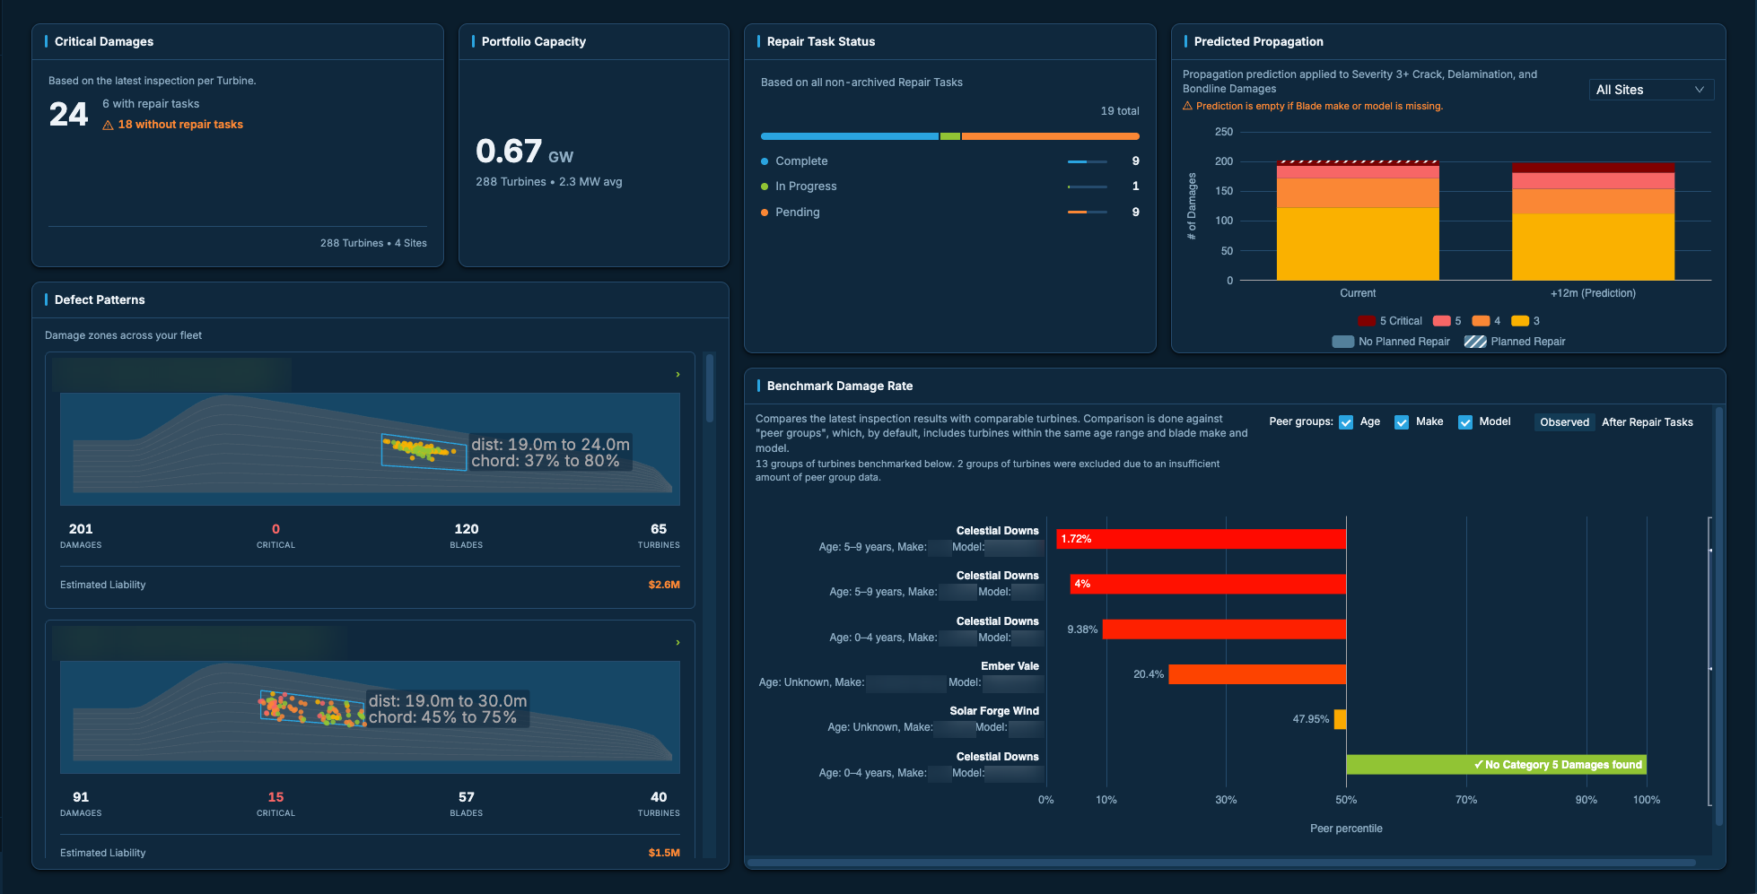Screen dimensions: 1757x894
Task: Click the $1.5M estimated liability value
Action: (664, 853)
